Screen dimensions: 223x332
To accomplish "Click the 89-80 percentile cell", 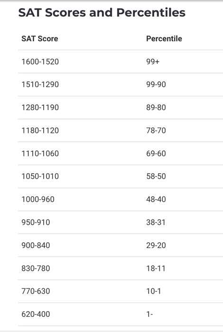I will pos(156,108).
